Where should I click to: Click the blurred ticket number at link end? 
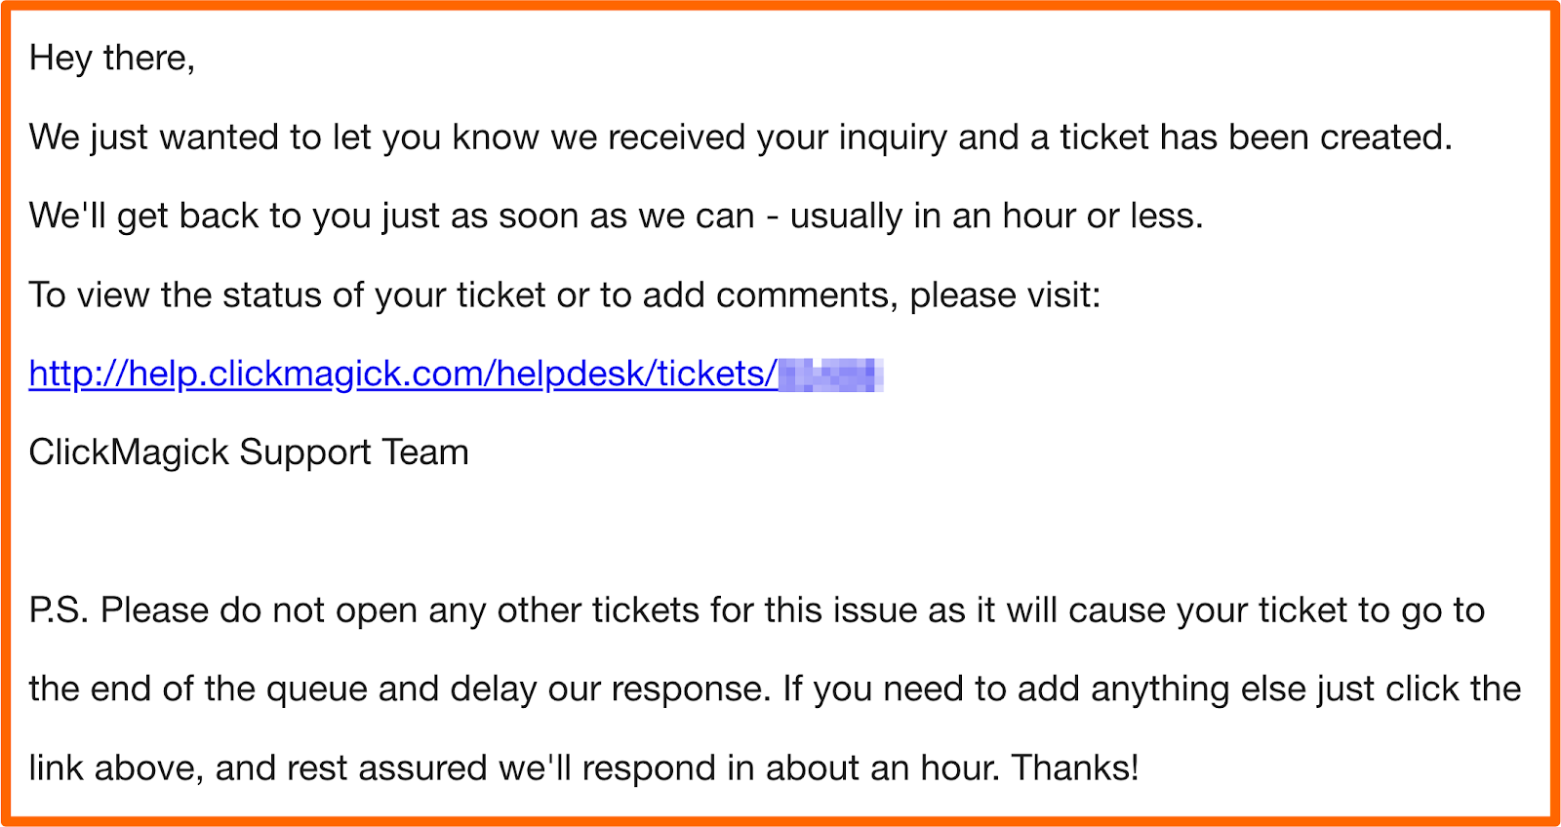831,375
